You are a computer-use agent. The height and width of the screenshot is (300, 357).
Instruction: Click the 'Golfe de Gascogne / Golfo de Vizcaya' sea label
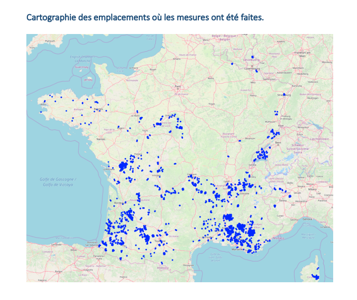(58, 182)
